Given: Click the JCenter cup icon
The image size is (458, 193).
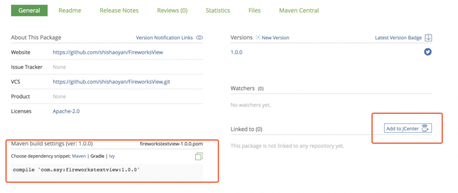Looking at the screenshot, I should point(425,129).
